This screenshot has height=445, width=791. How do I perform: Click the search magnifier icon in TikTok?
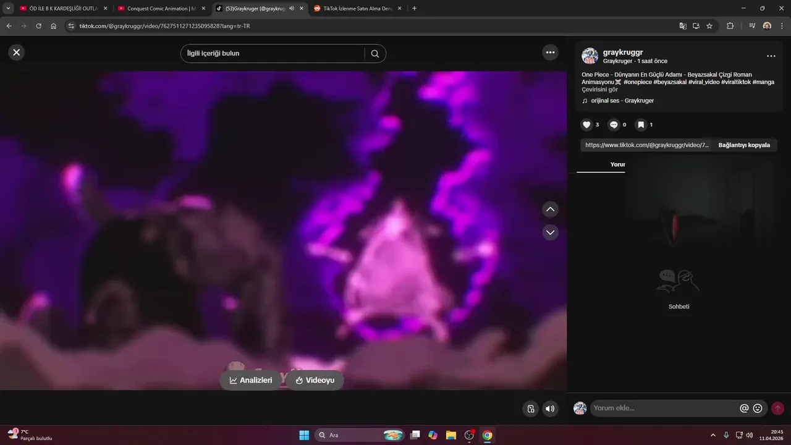pyautogui.click(x=374, y=54)
